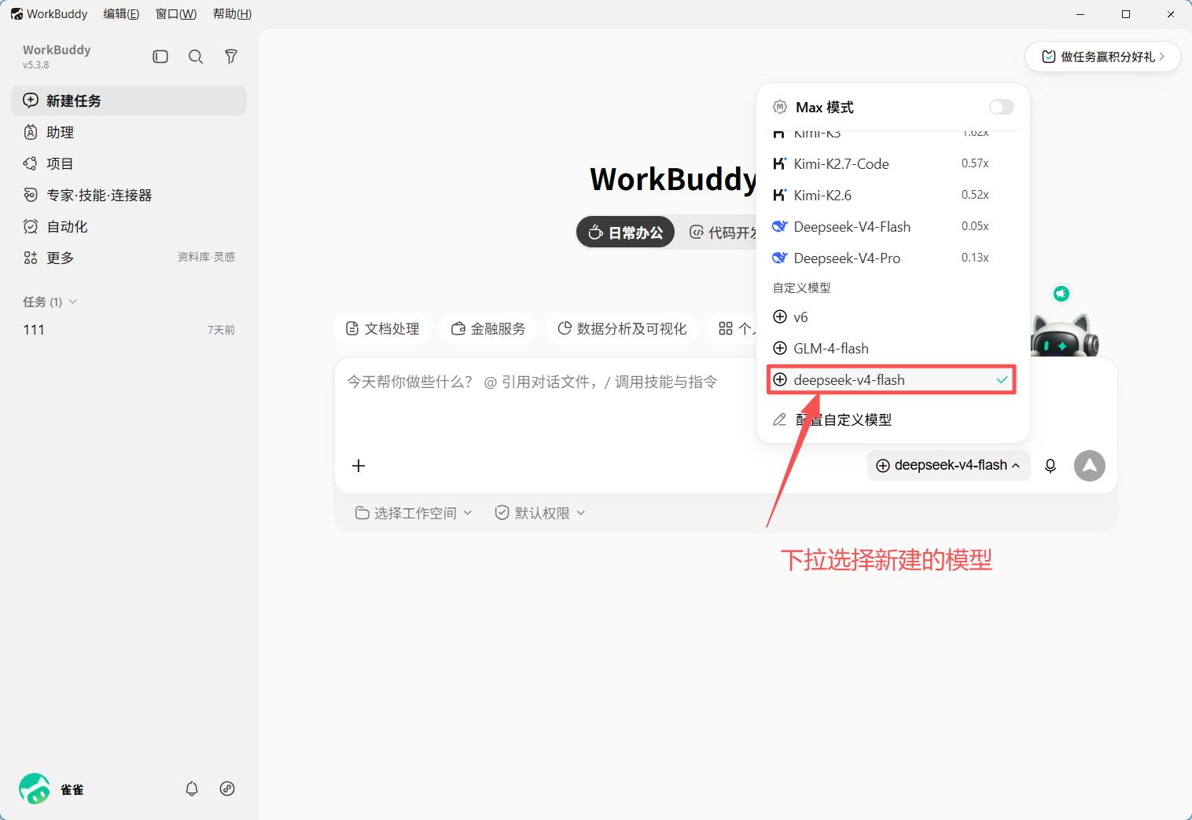Minimize the WorkBuddy window
Viewport: 1192px width, 820px height.
(x=1082, y=14)
